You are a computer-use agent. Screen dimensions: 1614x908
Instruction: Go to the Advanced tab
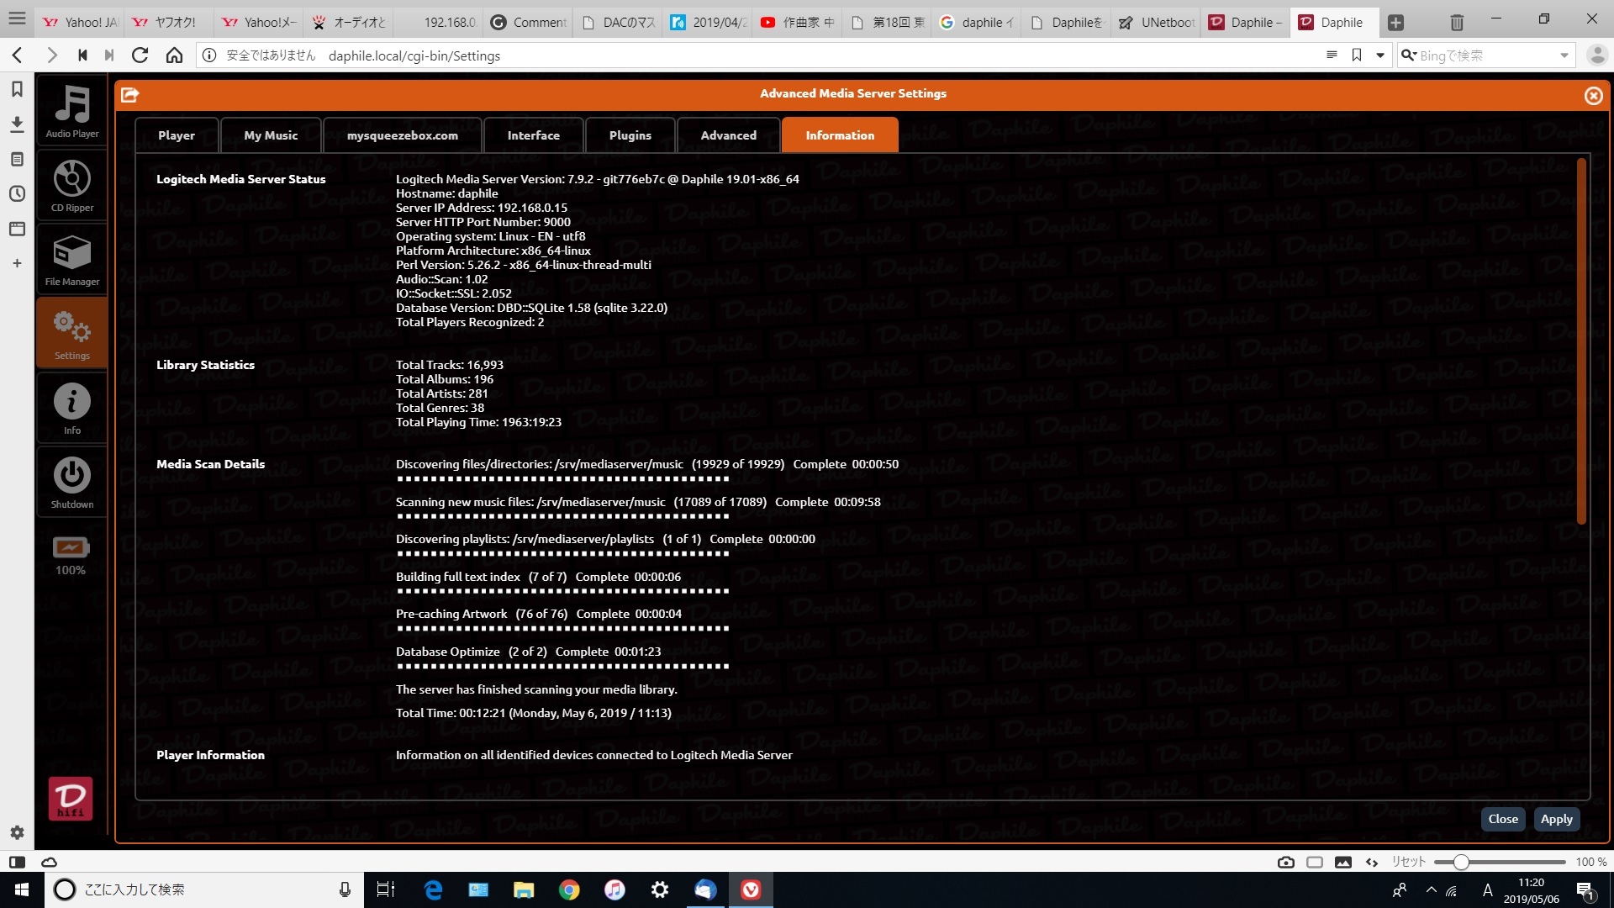click(728, 135)
